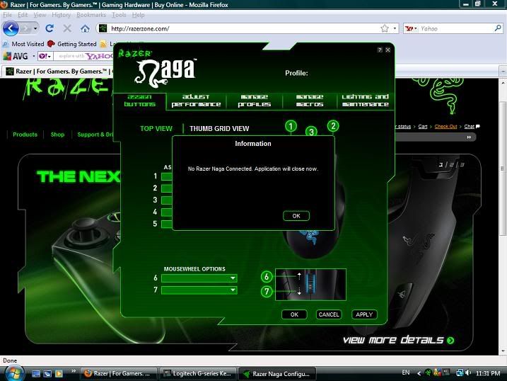Click the Firefox back arrow button

[x=11, y=28]
